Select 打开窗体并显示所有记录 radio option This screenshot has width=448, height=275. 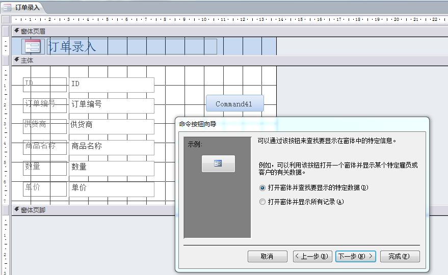(262, 202)
